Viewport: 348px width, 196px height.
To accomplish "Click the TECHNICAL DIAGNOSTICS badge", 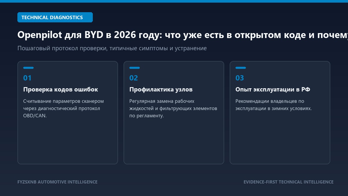I will click(x=55, y=17).
